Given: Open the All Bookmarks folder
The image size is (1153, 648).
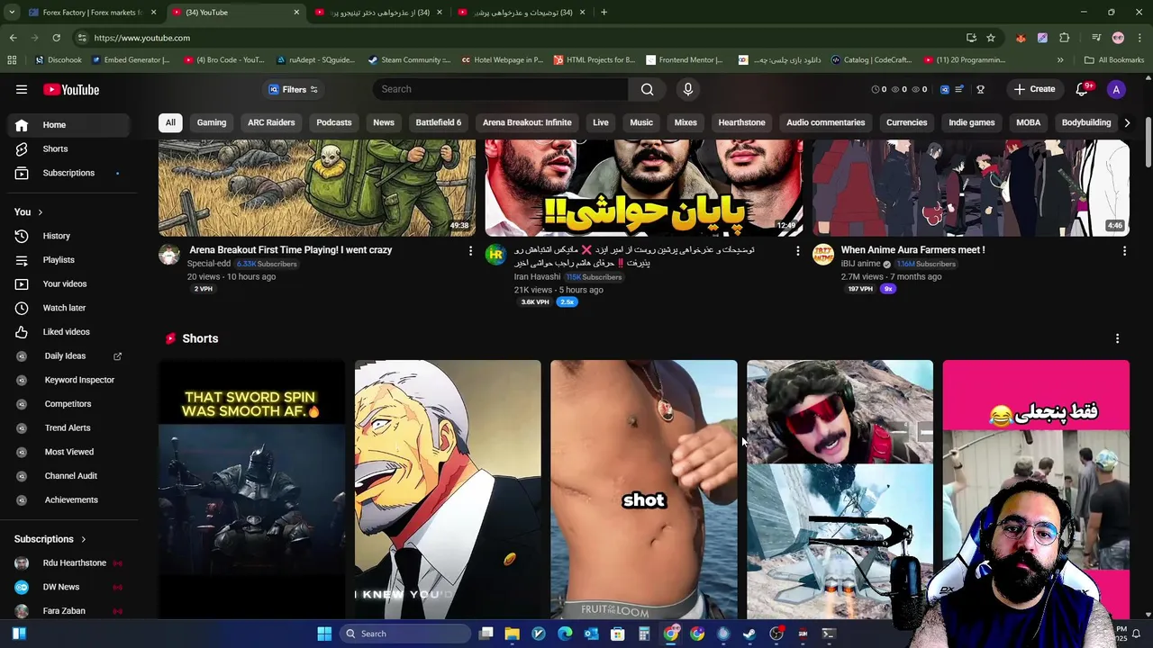Looking at the screenshot, I should [x=1113, y=60].
